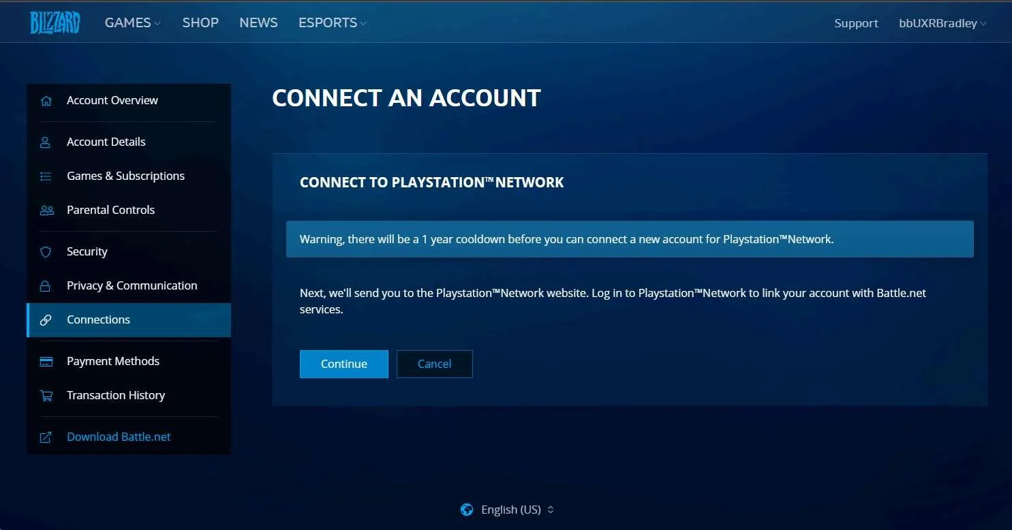Viewport: 1012px width, 530px height.
Task: Click the shield icon beside Security
Action: [x=46, y=252]
